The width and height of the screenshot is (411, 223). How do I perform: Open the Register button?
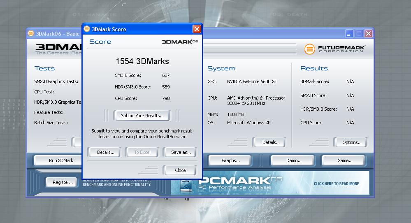tap(62, 182)
